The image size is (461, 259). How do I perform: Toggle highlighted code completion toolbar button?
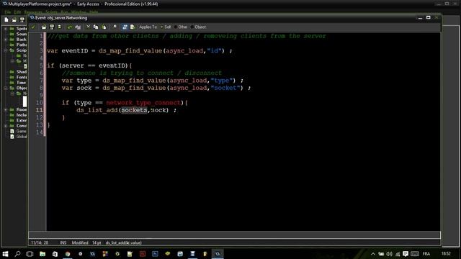tap(125, 27)
